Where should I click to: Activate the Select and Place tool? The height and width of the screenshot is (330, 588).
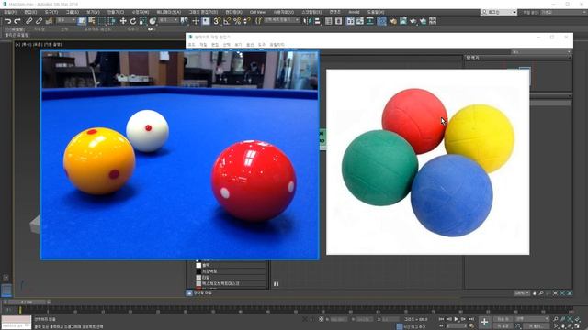point(153,21)
